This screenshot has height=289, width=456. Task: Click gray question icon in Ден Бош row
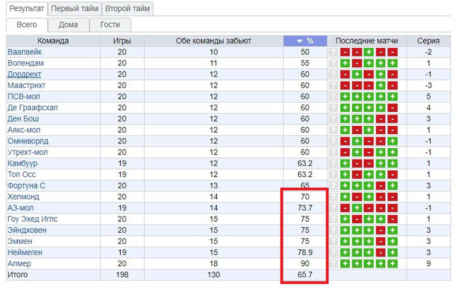tap(334, 119)
